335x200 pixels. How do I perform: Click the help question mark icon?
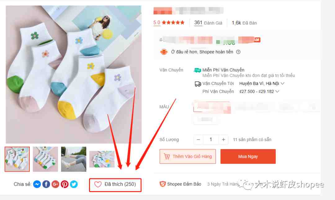point(238,52)
